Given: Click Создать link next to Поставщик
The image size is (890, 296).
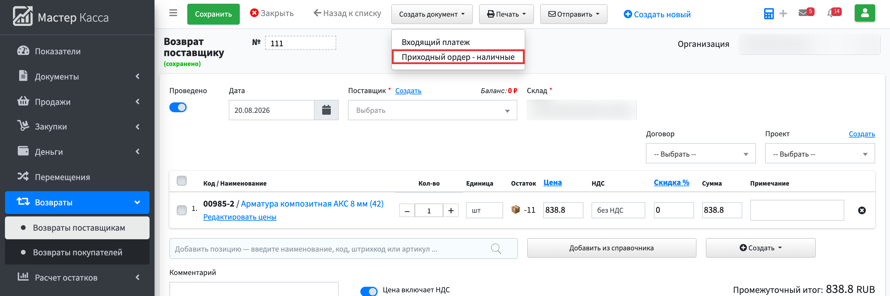Looking at the screenshot, I should (x=408, y=91).
